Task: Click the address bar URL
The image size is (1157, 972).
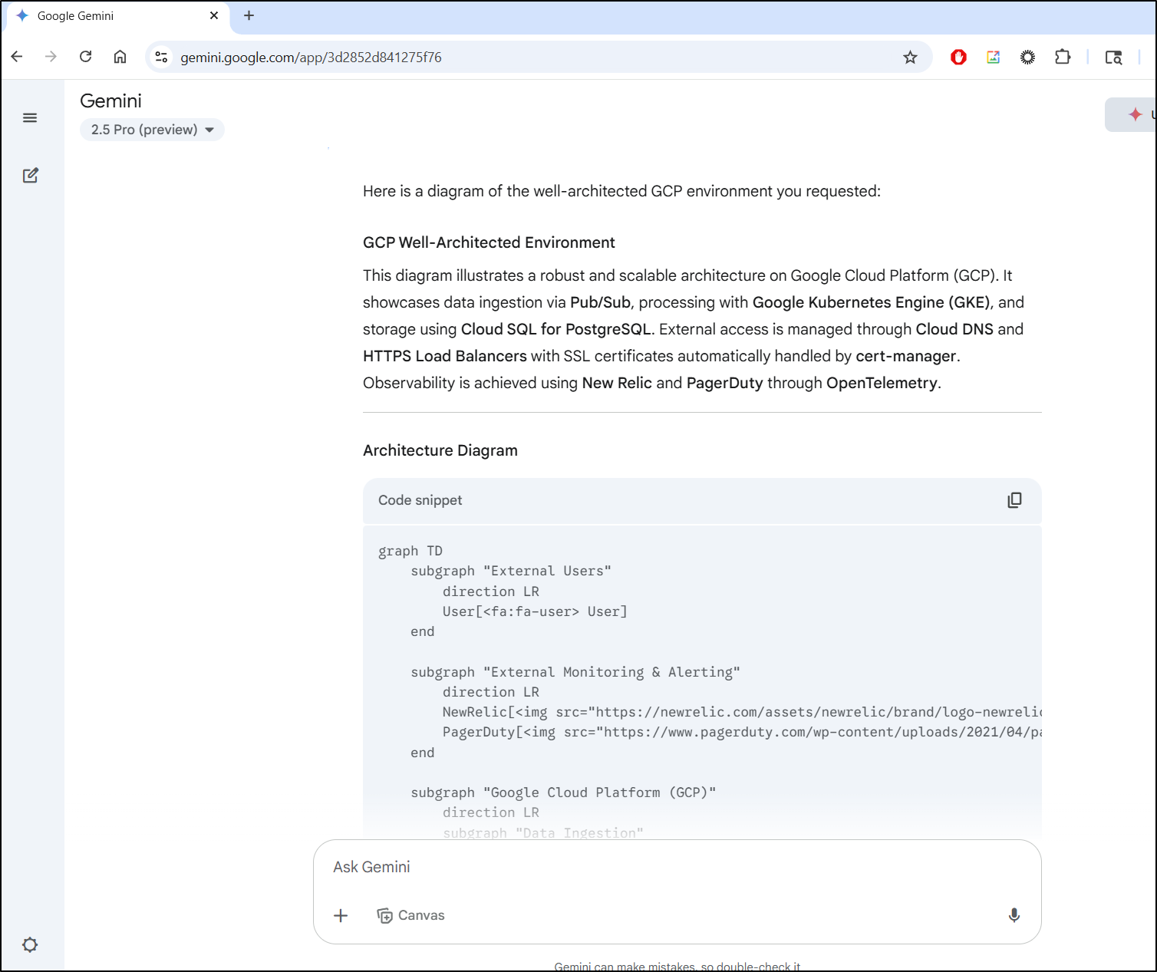Action: point(311,58)
